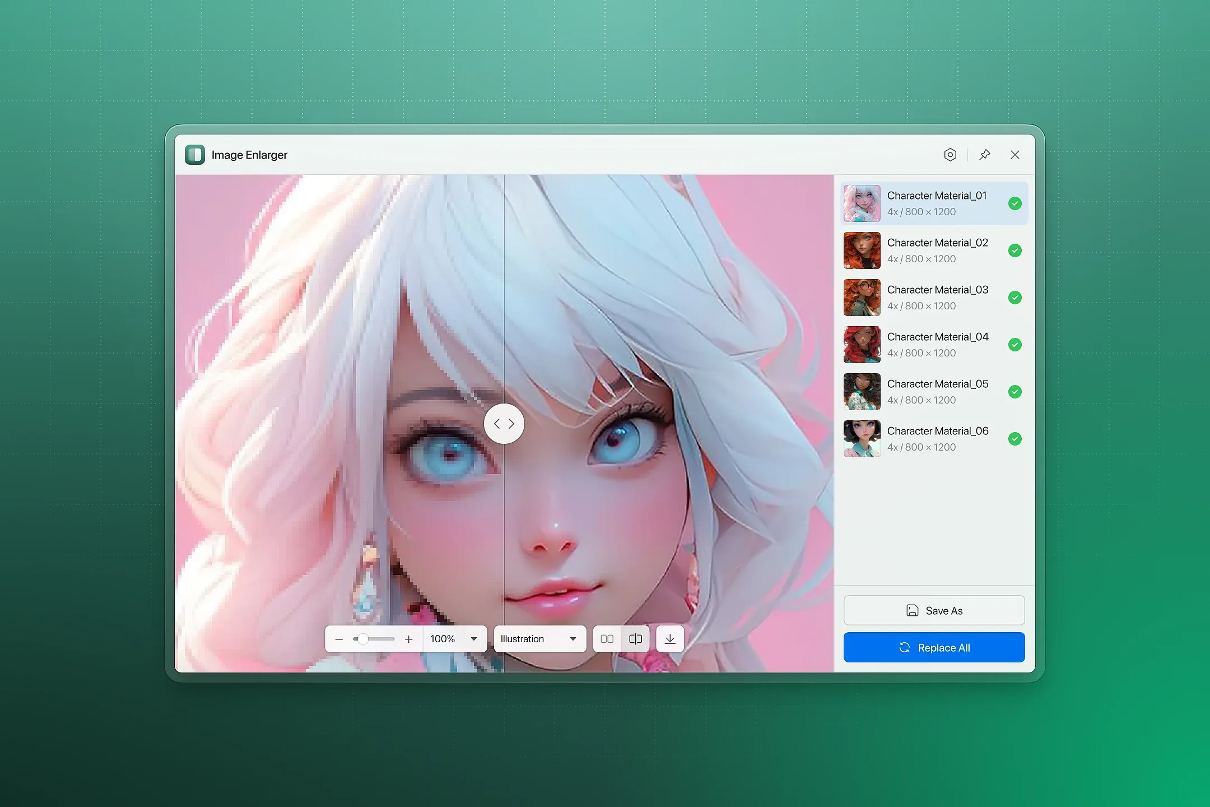Click the before/after comparison divider handle
The width and height of the screenshot is (1210, 807).
tap(504, 424)
